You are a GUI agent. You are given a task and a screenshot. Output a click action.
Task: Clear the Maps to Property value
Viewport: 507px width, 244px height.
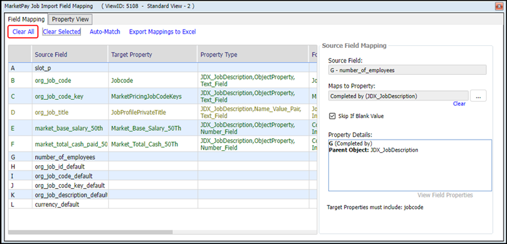pyautogui.click(x=459, y=104)
